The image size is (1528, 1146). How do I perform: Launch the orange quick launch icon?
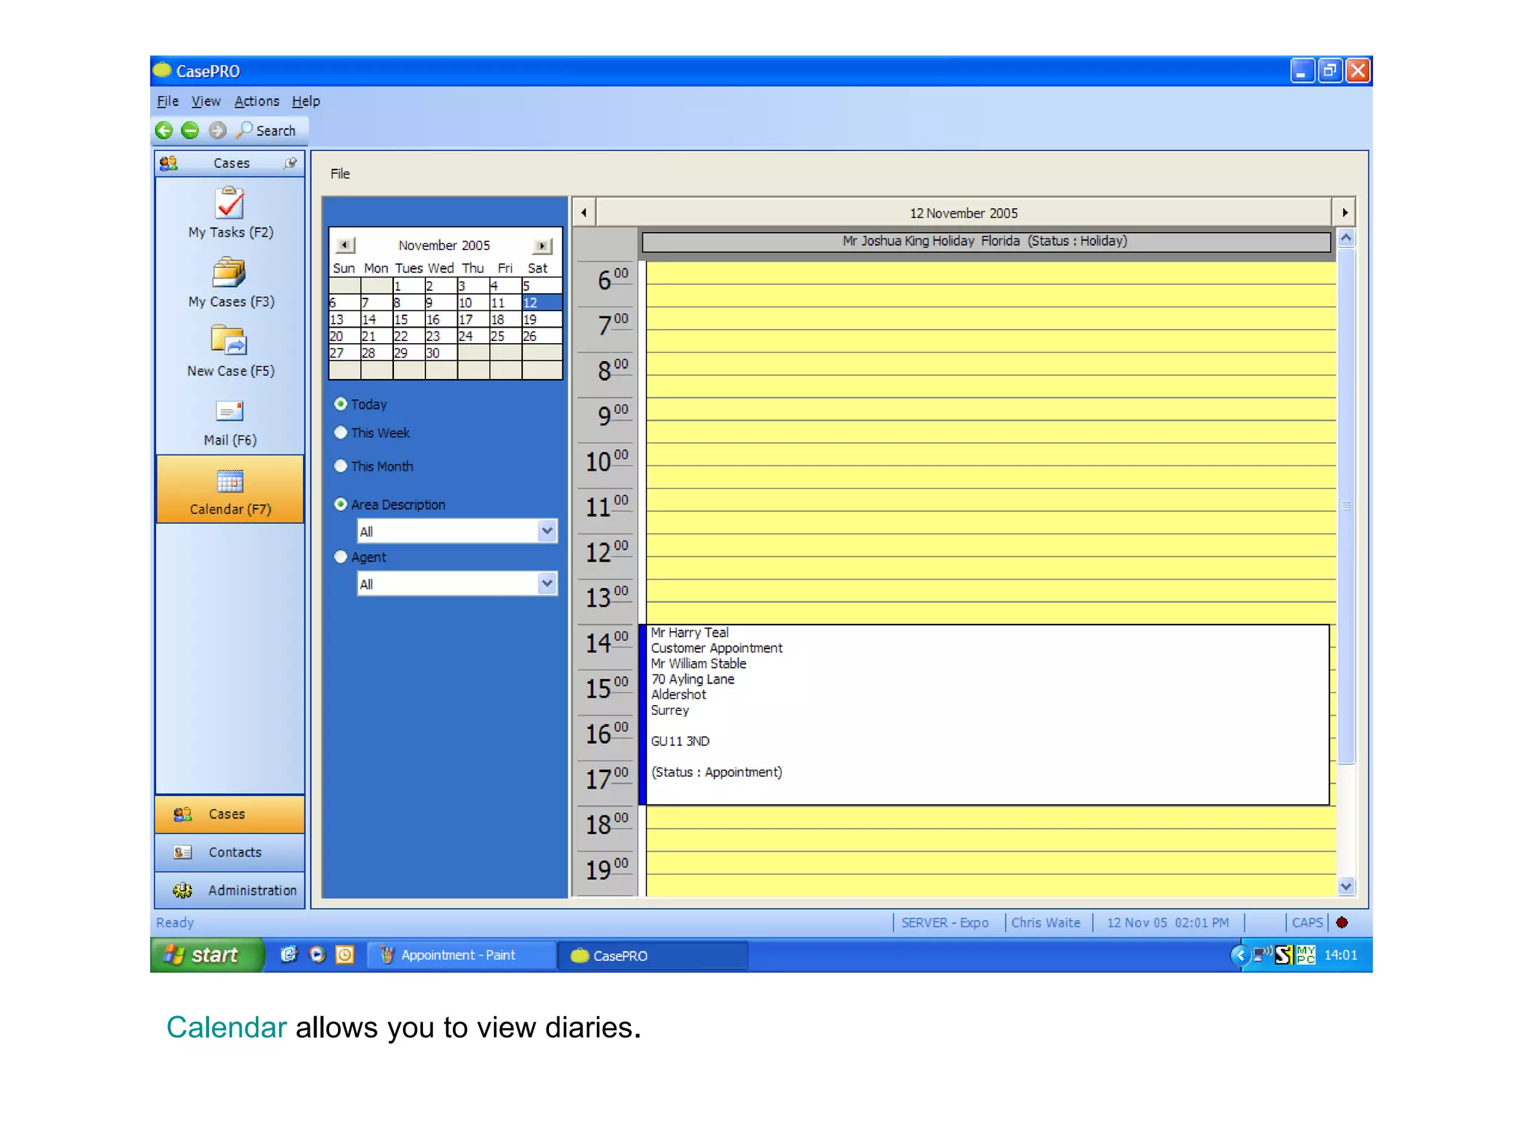[345, 955]
